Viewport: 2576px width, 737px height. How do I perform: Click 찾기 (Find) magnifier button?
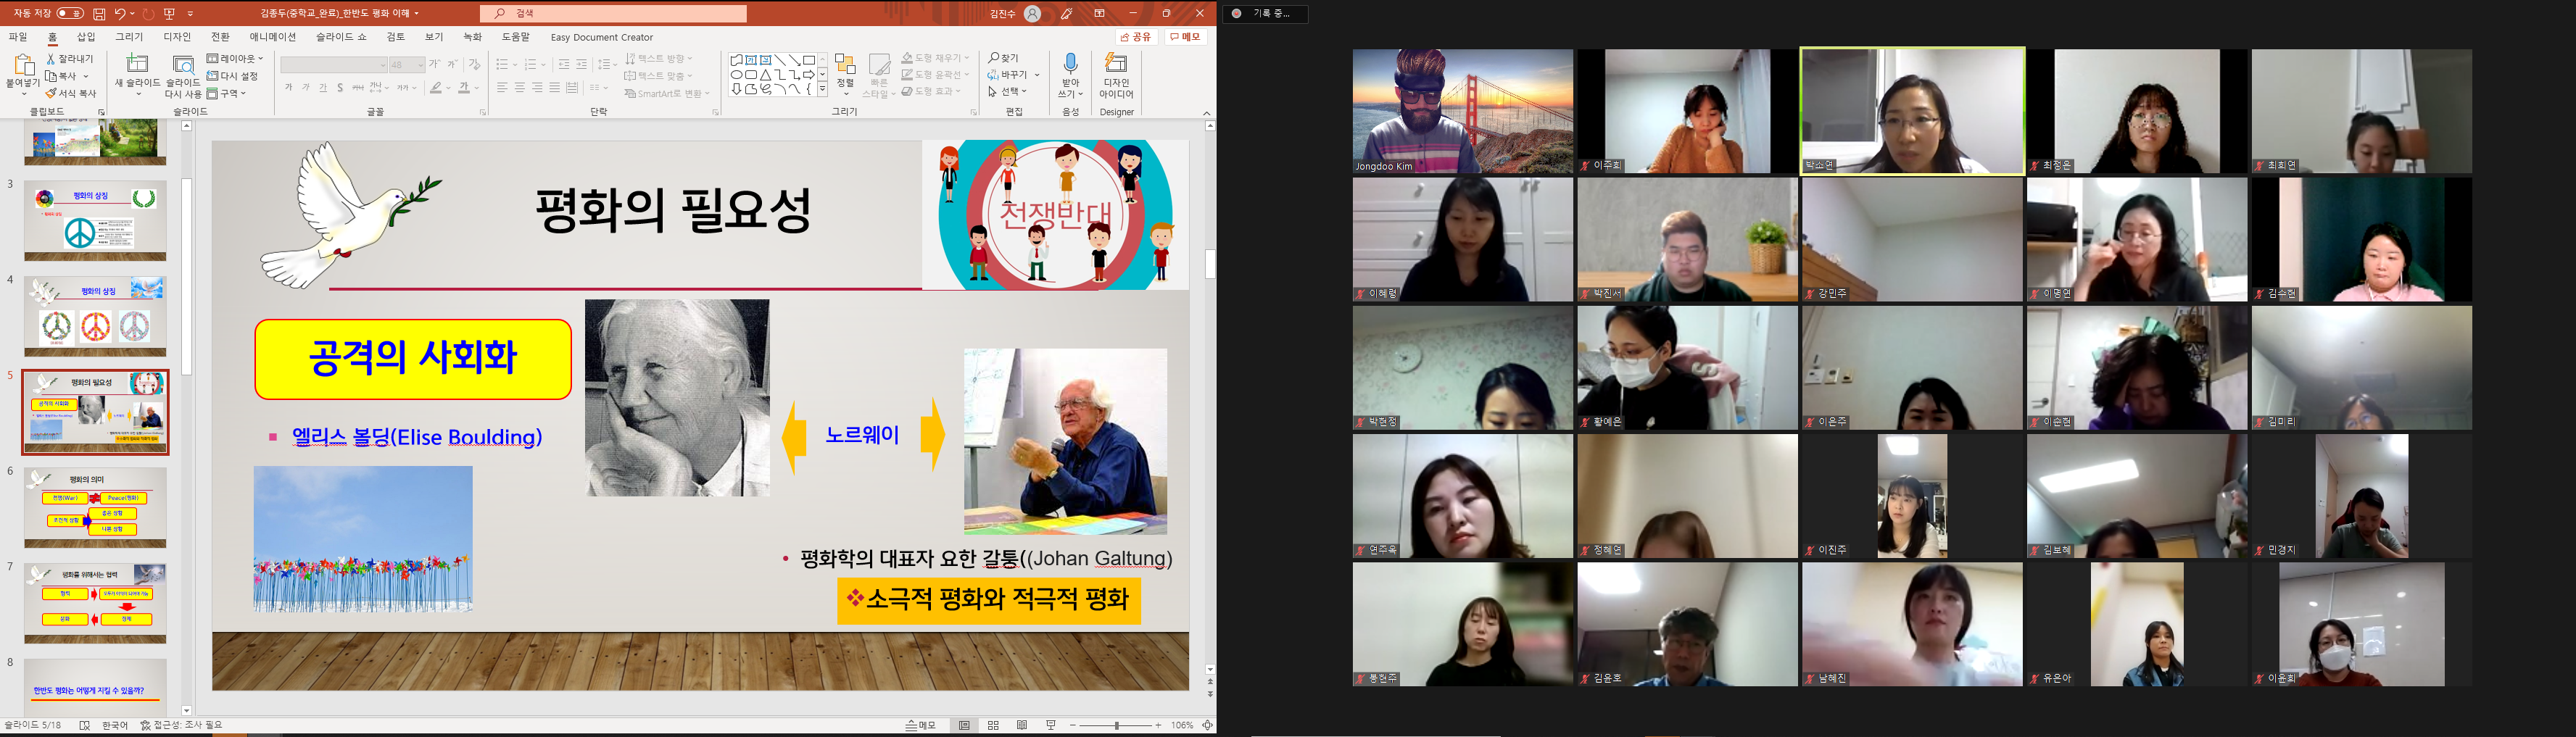pos(1003,58)
